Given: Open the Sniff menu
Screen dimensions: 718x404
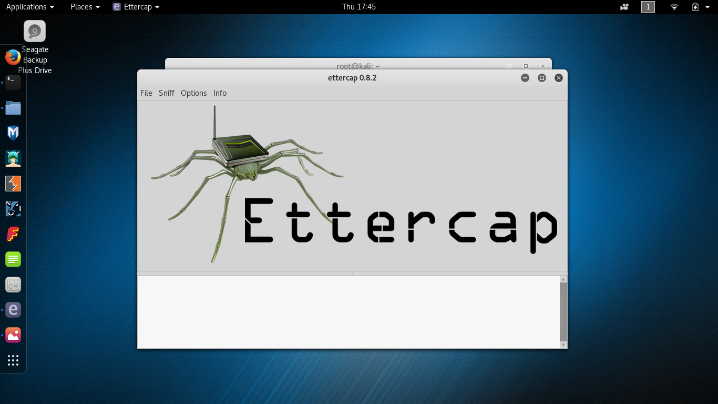Looking at the screenshot, I should tap(166, 93).
